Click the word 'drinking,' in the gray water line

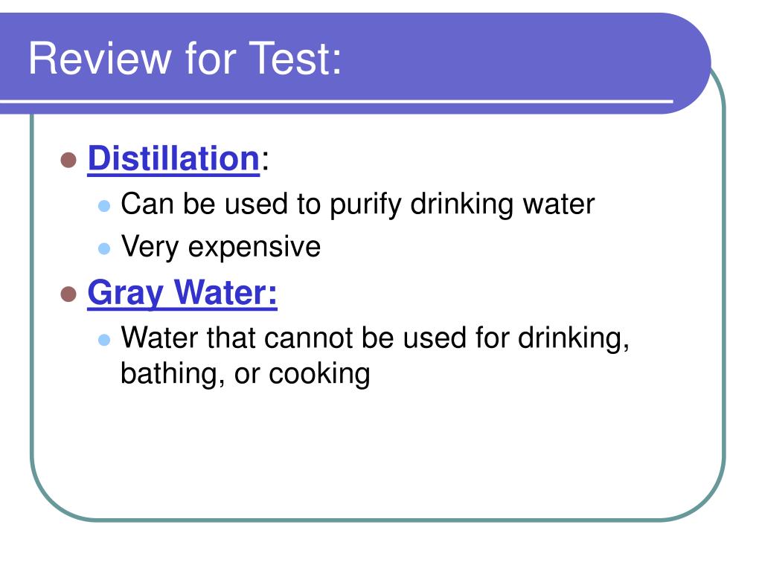point(574,338)
